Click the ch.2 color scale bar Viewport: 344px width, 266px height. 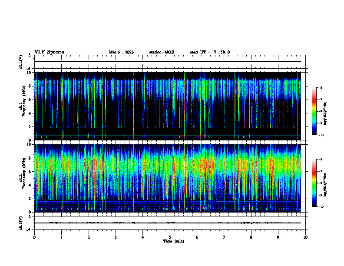pos(314,183)
